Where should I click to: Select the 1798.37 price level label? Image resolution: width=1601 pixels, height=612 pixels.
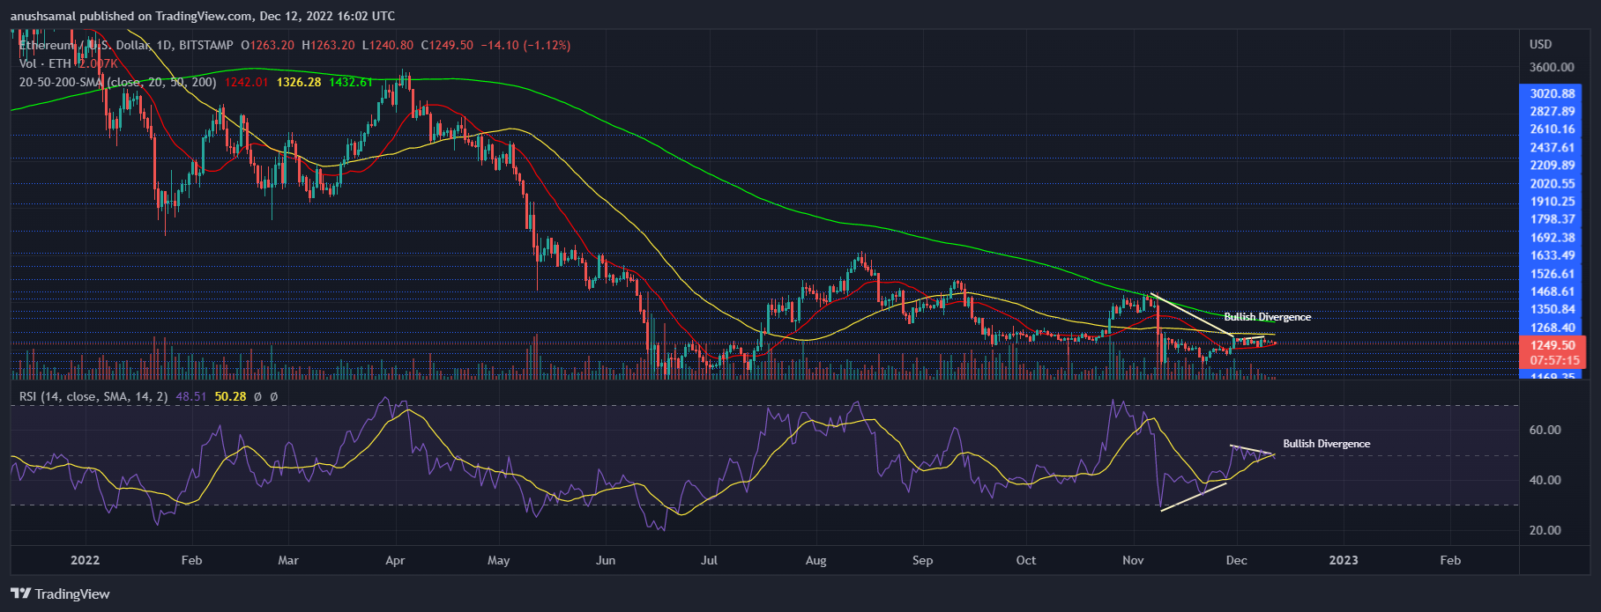point(1553,219)
